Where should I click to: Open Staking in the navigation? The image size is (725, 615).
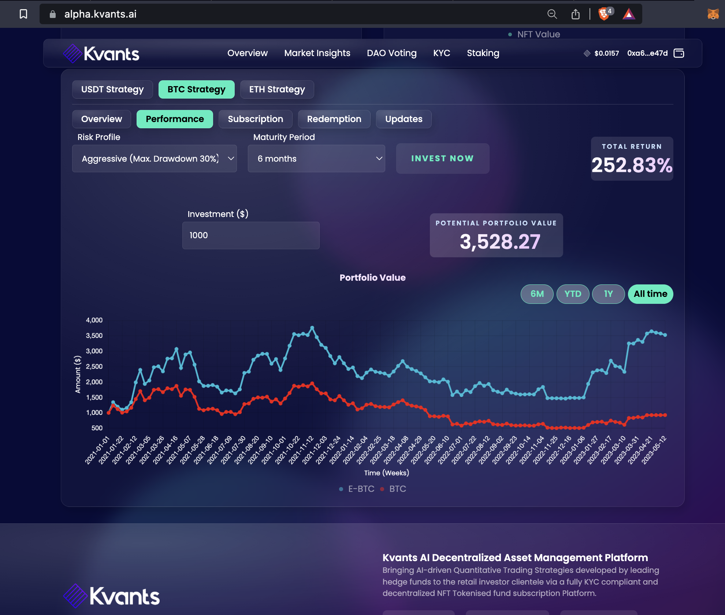pos(483,53)
